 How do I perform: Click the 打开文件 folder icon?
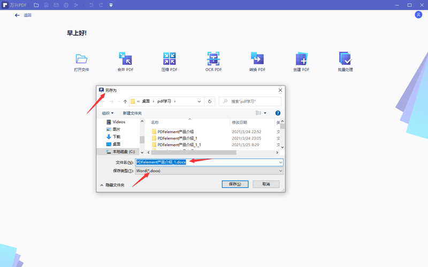tap(81, 59)
